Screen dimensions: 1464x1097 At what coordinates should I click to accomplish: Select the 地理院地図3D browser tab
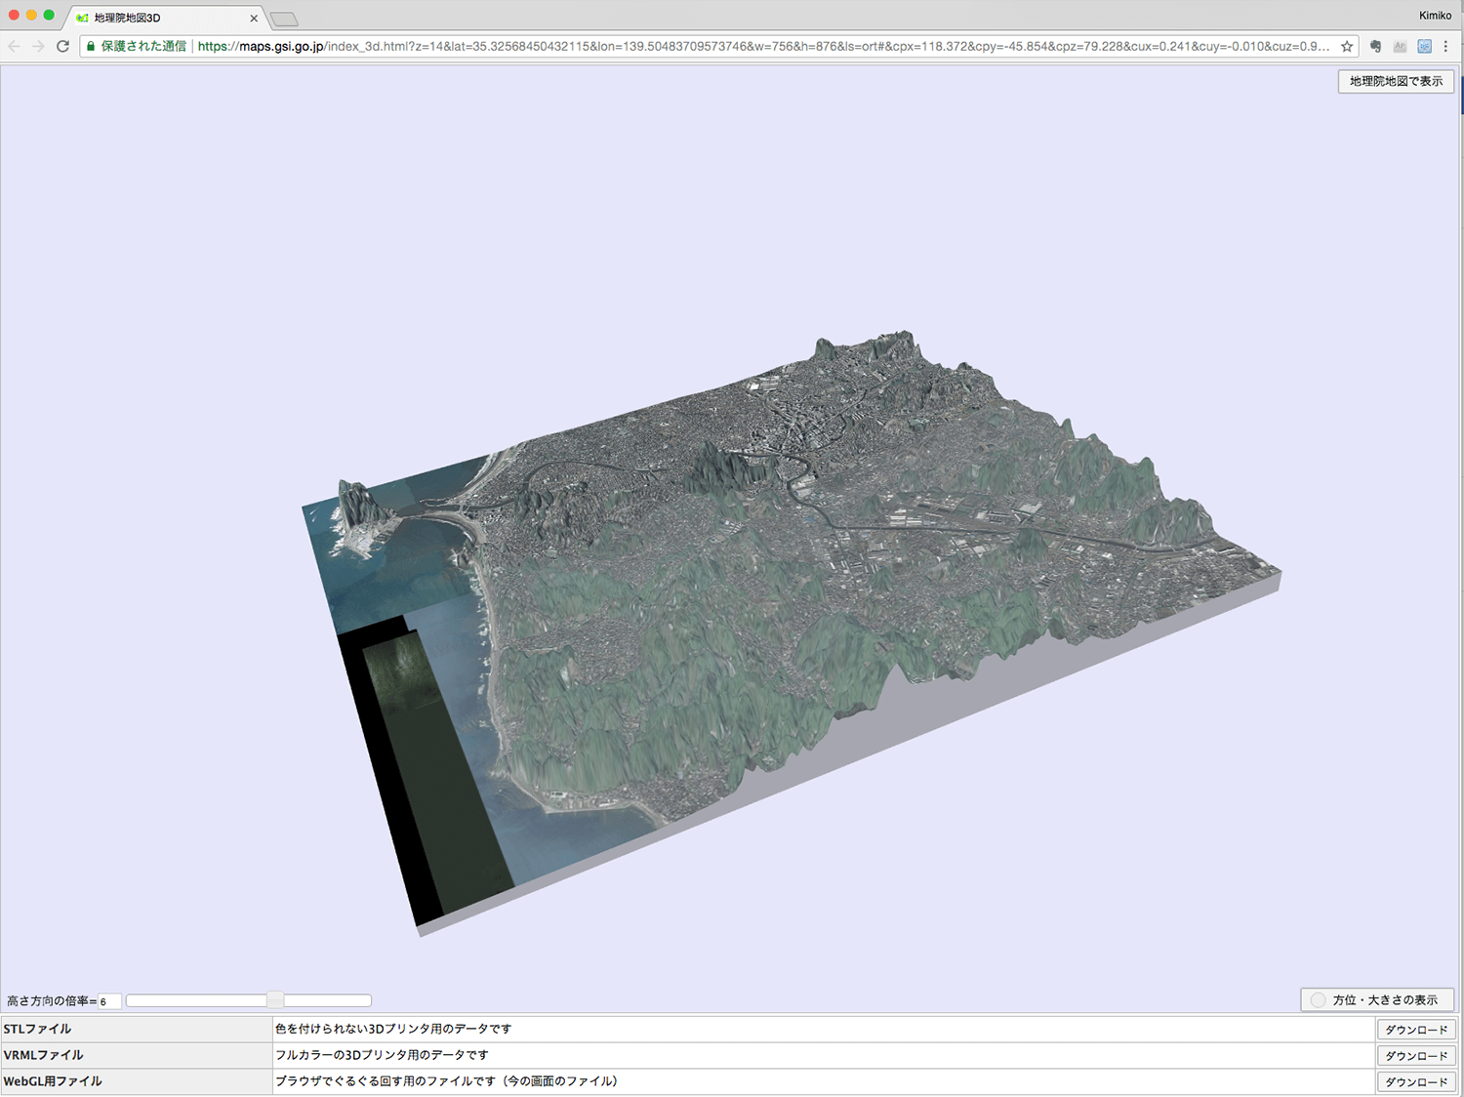click(x=164, y=18)
